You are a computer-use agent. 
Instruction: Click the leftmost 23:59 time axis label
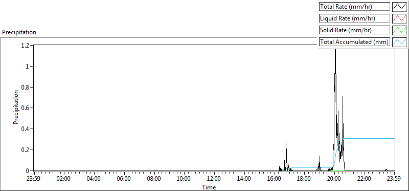coord(34,179)
